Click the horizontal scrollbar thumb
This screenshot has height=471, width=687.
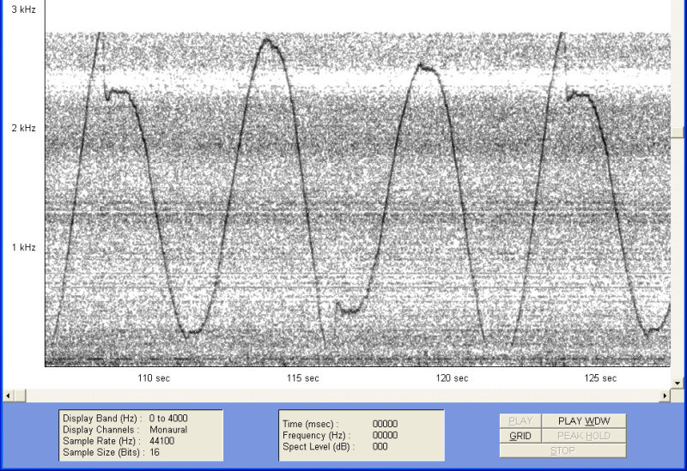click(20, 396)
